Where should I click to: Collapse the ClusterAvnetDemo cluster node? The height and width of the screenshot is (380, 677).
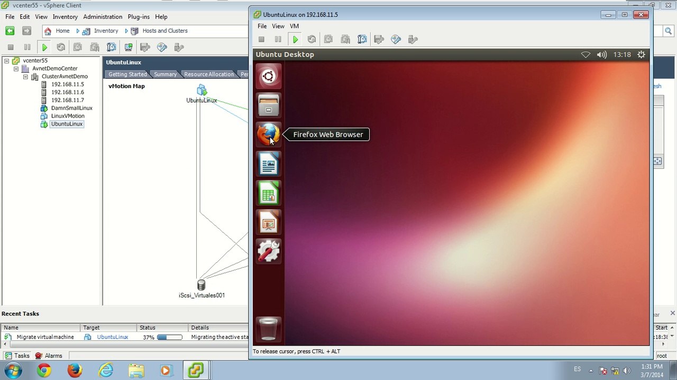click(25, 77)
